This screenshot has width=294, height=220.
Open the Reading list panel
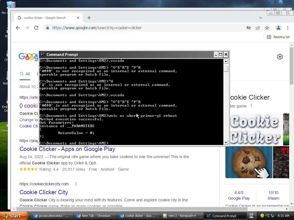point(278,37)
